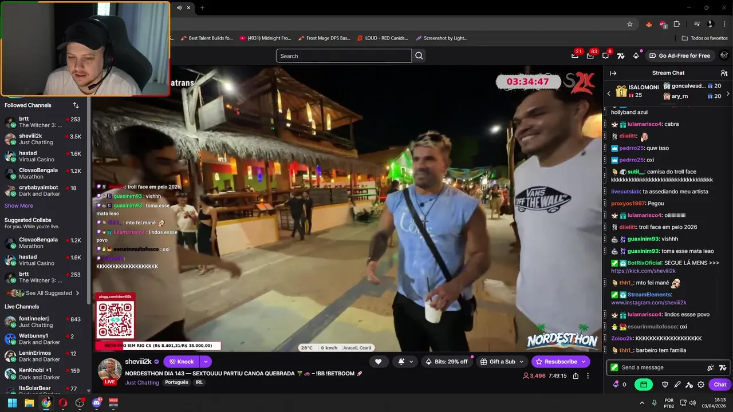This screenshot has width=733, height=412.
Task: Click the 7TV icon in top navigation
Action: 621,56
